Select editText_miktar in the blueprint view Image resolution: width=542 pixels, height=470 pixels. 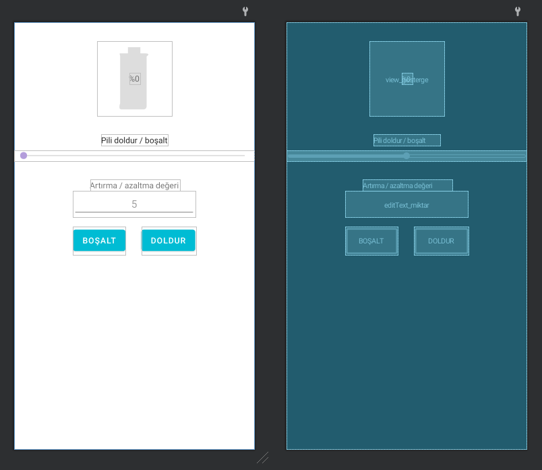click(x=406, y=204)
